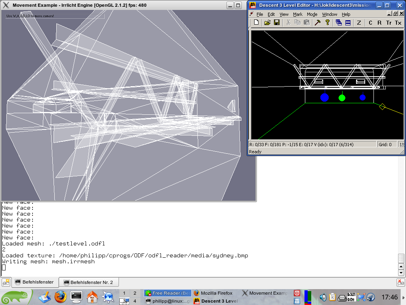Open the File menu
The image size is (406, 305).
click(260, 14)
